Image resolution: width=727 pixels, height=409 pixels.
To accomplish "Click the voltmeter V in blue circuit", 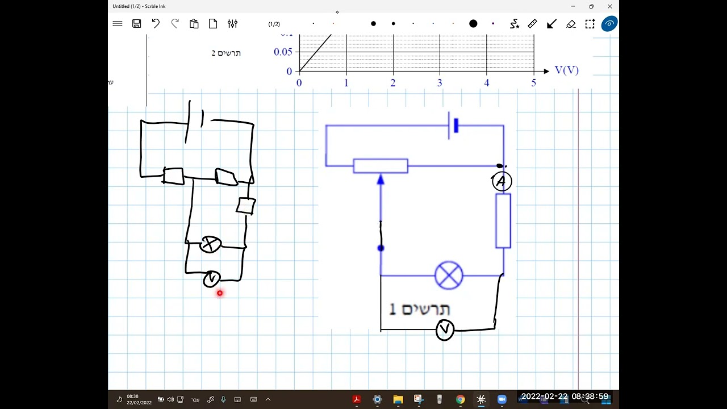I will (445, 329).
